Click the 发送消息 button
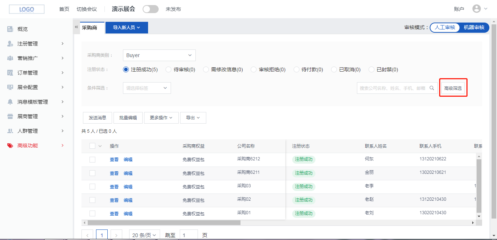Image resolution: width=497 pixels, height=240 pixels. pos(98,118)
